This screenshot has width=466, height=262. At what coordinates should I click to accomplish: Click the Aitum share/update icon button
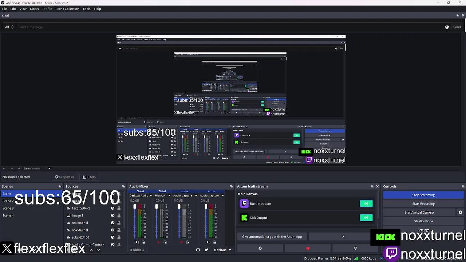pos(355,248)
